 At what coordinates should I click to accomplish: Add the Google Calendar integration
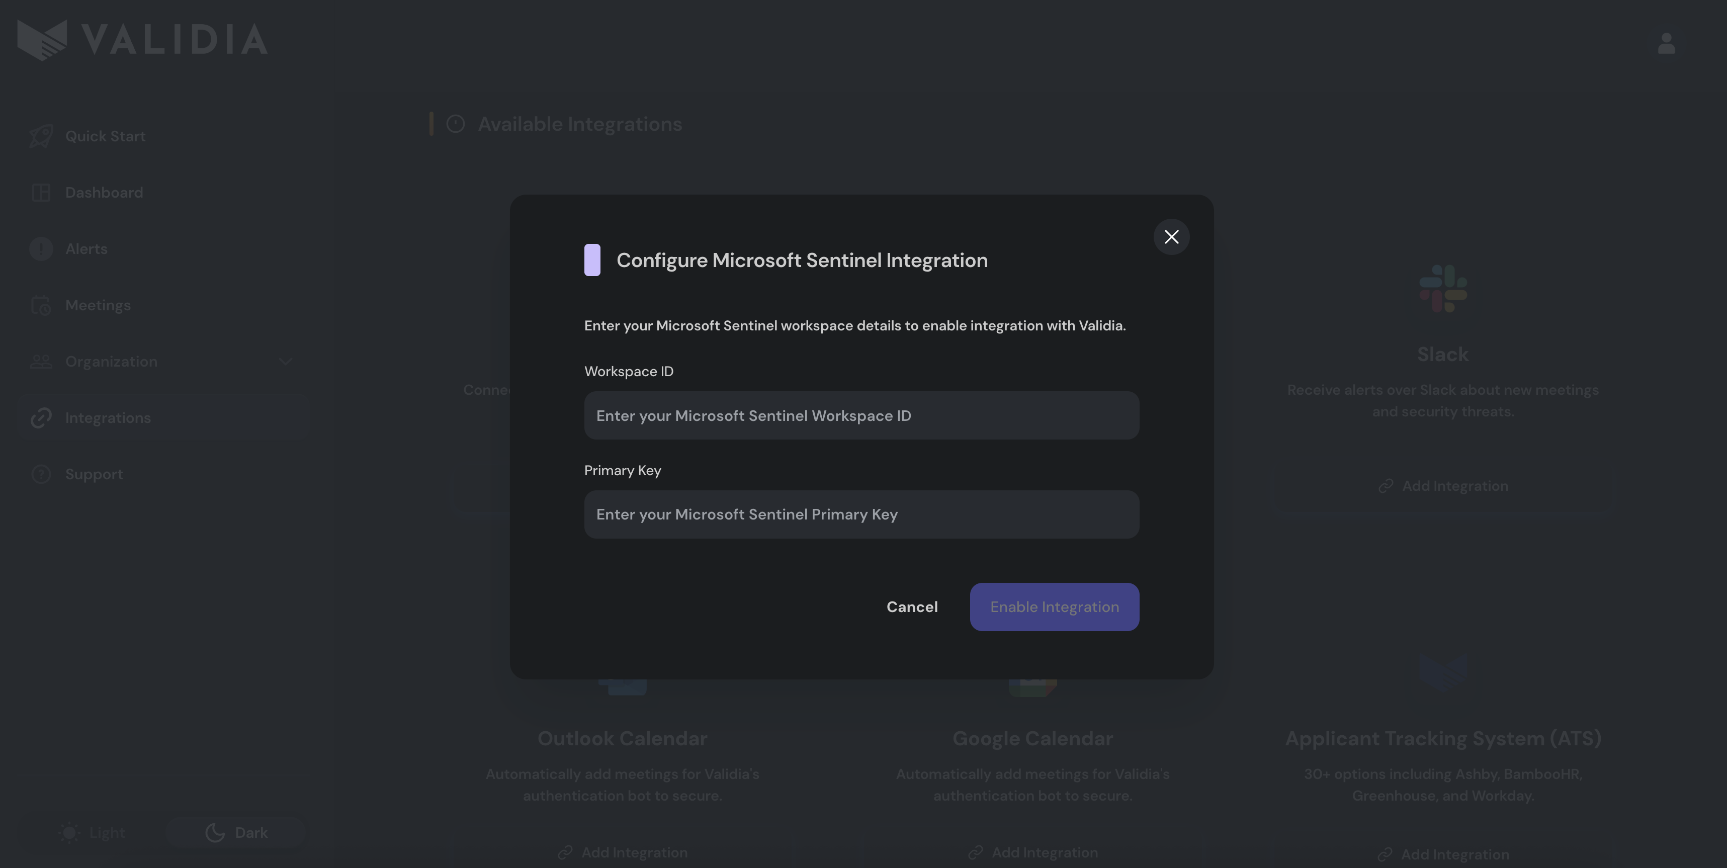click(1032, 852)
